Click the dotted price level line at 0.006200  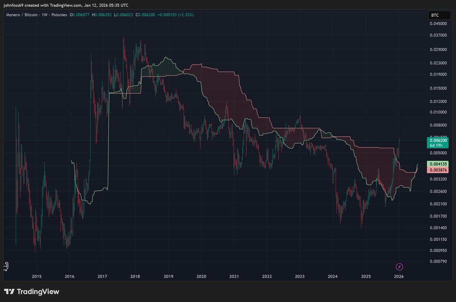pyautogui.click(x=190, y=140)
